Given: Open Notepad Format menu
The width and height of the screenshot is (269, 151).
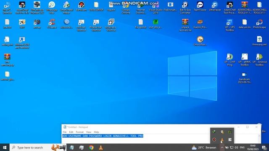Looking at the screenshot, I should [x=79, y=132].
